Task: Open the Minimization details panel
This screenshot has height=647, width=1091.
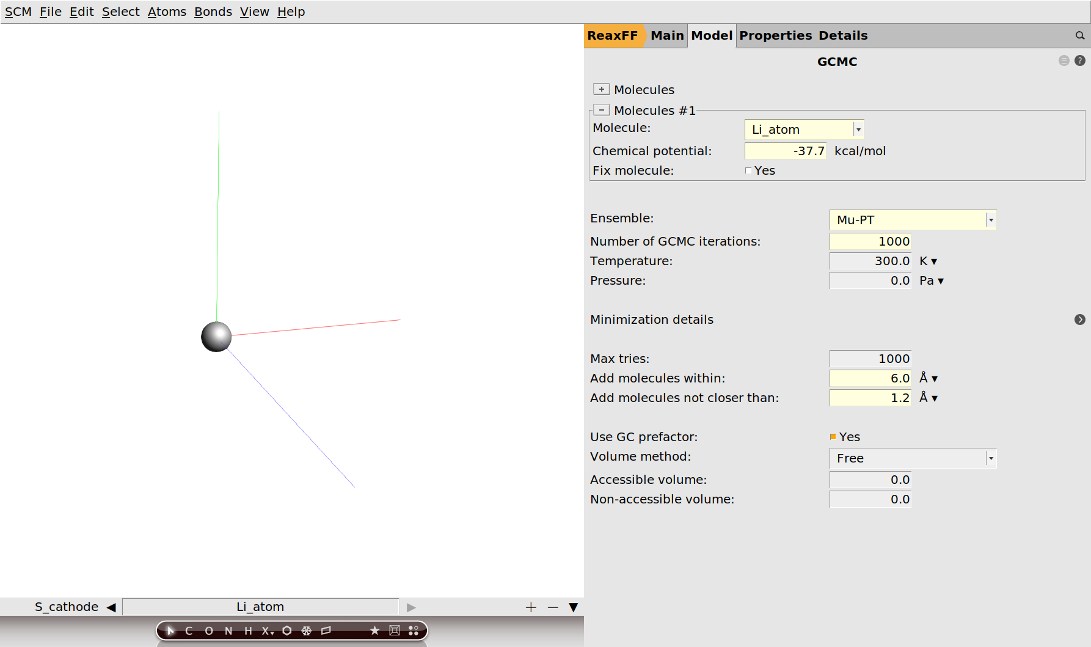Action: (1080, 320)
